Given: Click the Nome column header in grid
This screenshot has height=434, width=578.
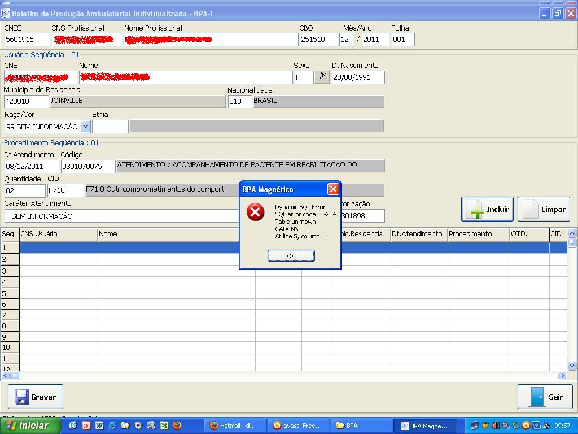Looking at the screenshot, I should pos(177,234).
